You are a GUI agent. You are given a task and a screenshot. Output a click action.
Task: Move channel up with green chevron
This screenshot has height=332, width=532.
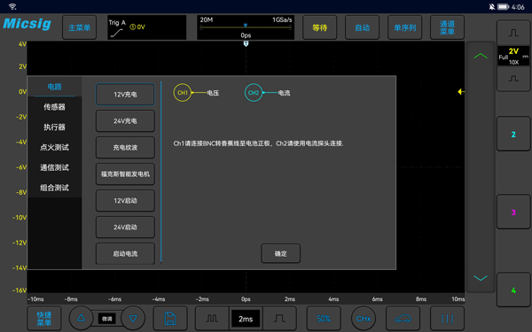tap(481, 56)
